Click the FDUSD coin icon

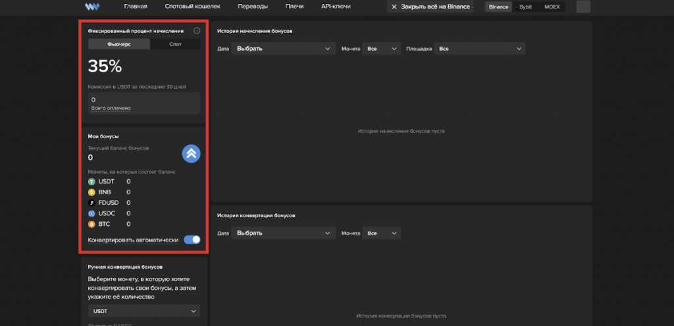point(92,203)
